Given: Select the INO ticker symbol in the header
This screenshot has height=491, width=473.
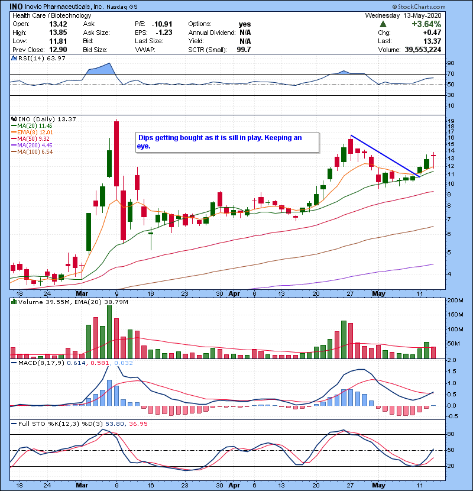Looking at the screenshot, I should click(x=17, y=7).
